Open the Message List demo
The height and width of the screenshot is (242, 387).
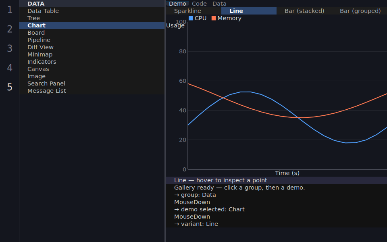tap(92, 91)
